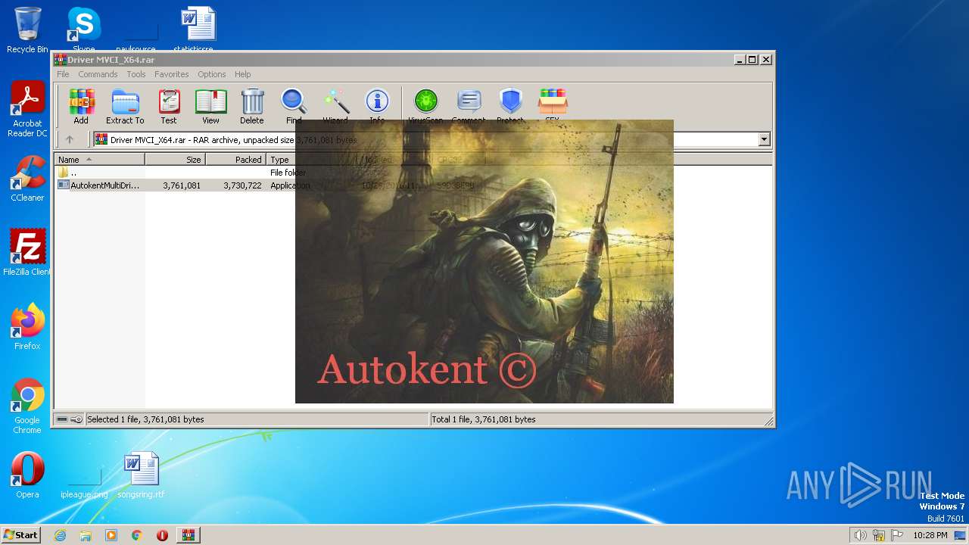The width and height of the screenshot is (969, 545).
Task: Open media player from taskbar
Action: 111,535
